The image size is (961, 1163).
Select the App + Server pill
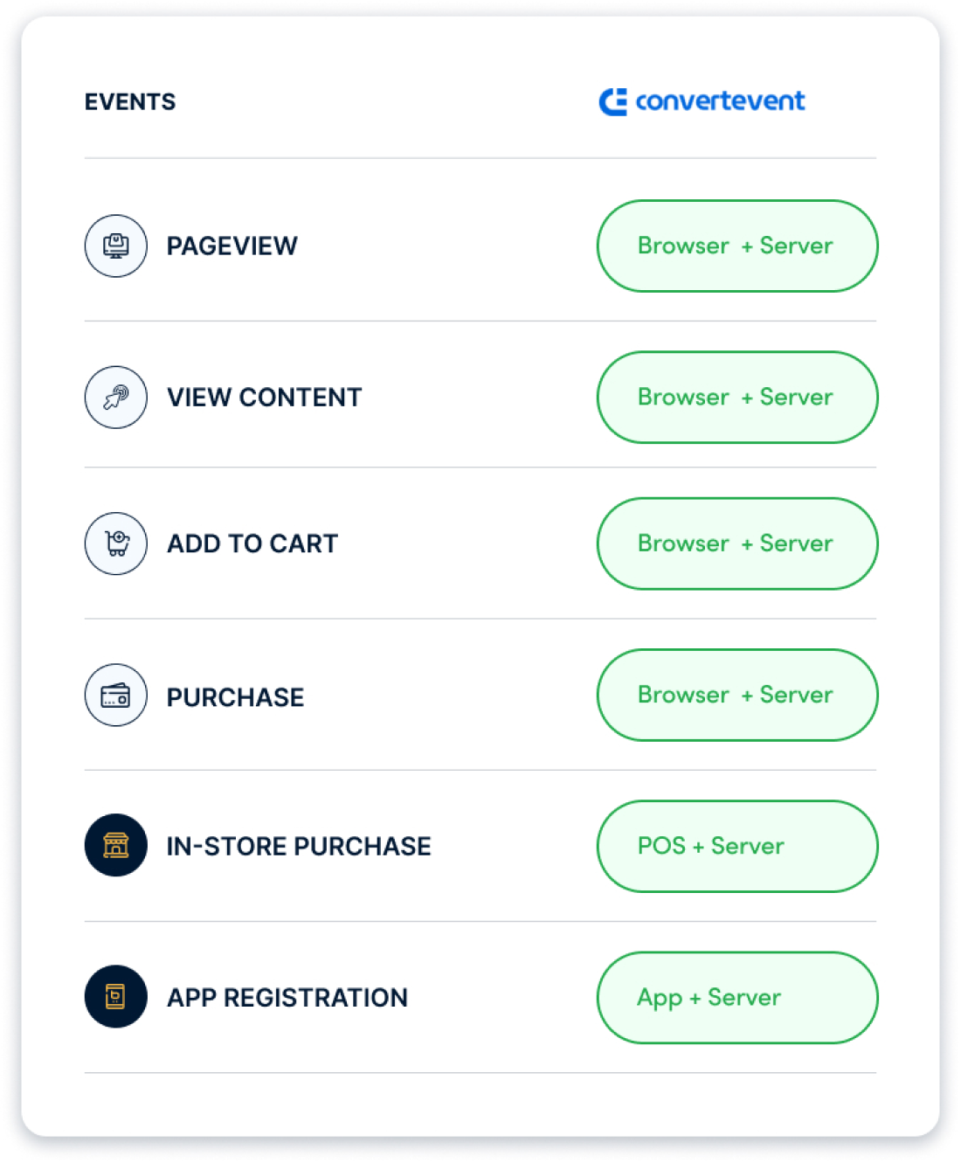coord(737,997)
